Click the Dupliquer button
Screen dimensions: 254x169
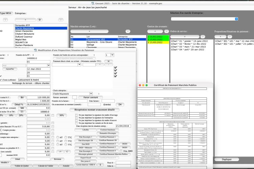click(227, 159)
